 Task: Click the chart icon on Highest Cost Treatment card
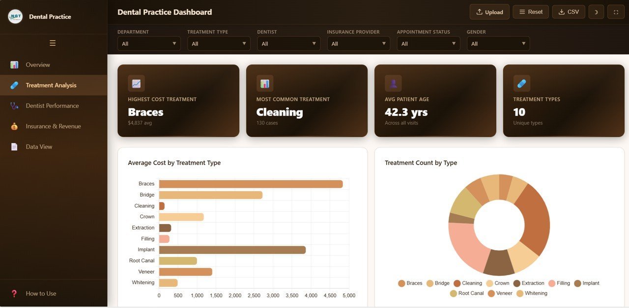click(136, 83)
